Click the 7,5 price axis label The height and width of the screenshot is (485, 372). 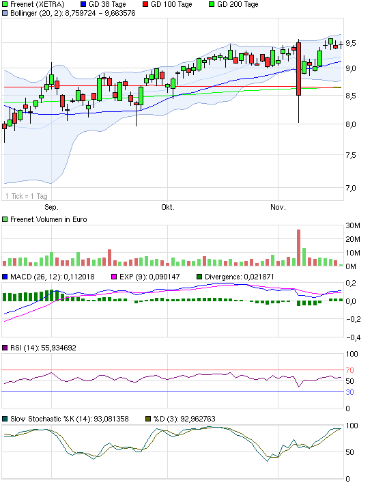point(351,155)
